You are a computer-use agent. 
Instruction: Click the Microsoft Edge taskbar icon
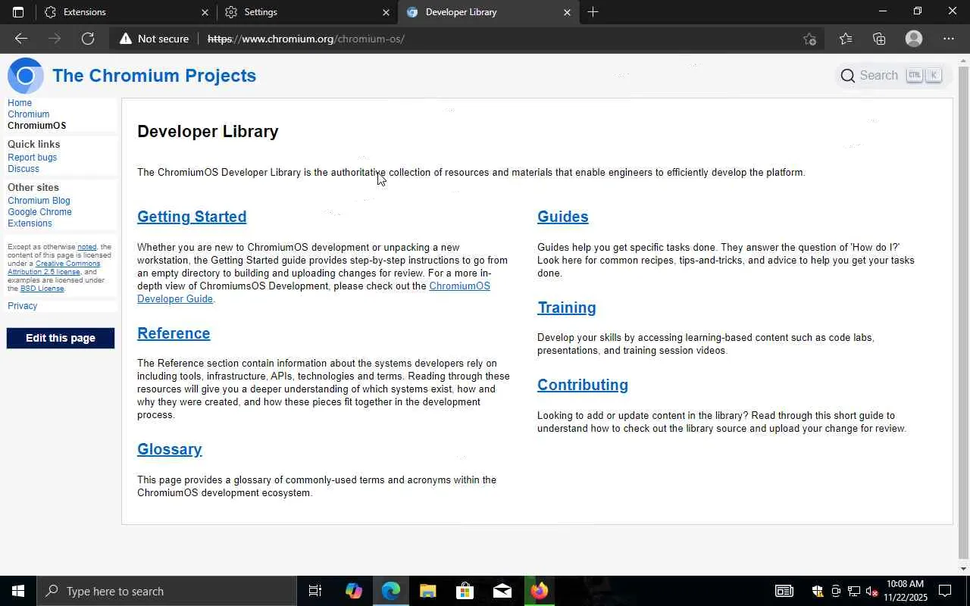pyautogui.click(x=391, y=591)
